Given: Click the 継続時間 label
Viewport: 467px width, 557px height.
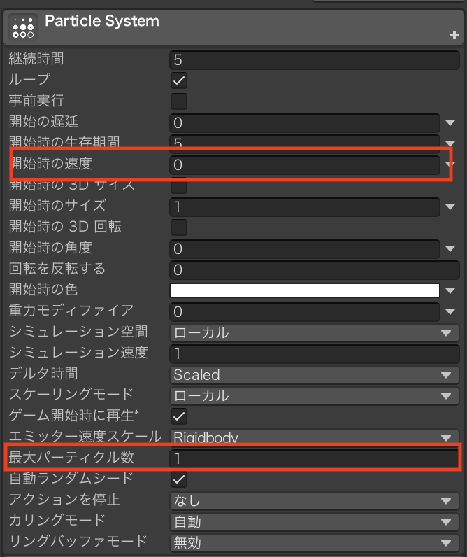Looking at the screenshot, I should 36,59.
